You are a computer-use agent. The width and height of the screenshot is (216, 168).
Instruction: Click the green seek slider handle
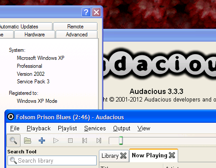tap(121, 141)
